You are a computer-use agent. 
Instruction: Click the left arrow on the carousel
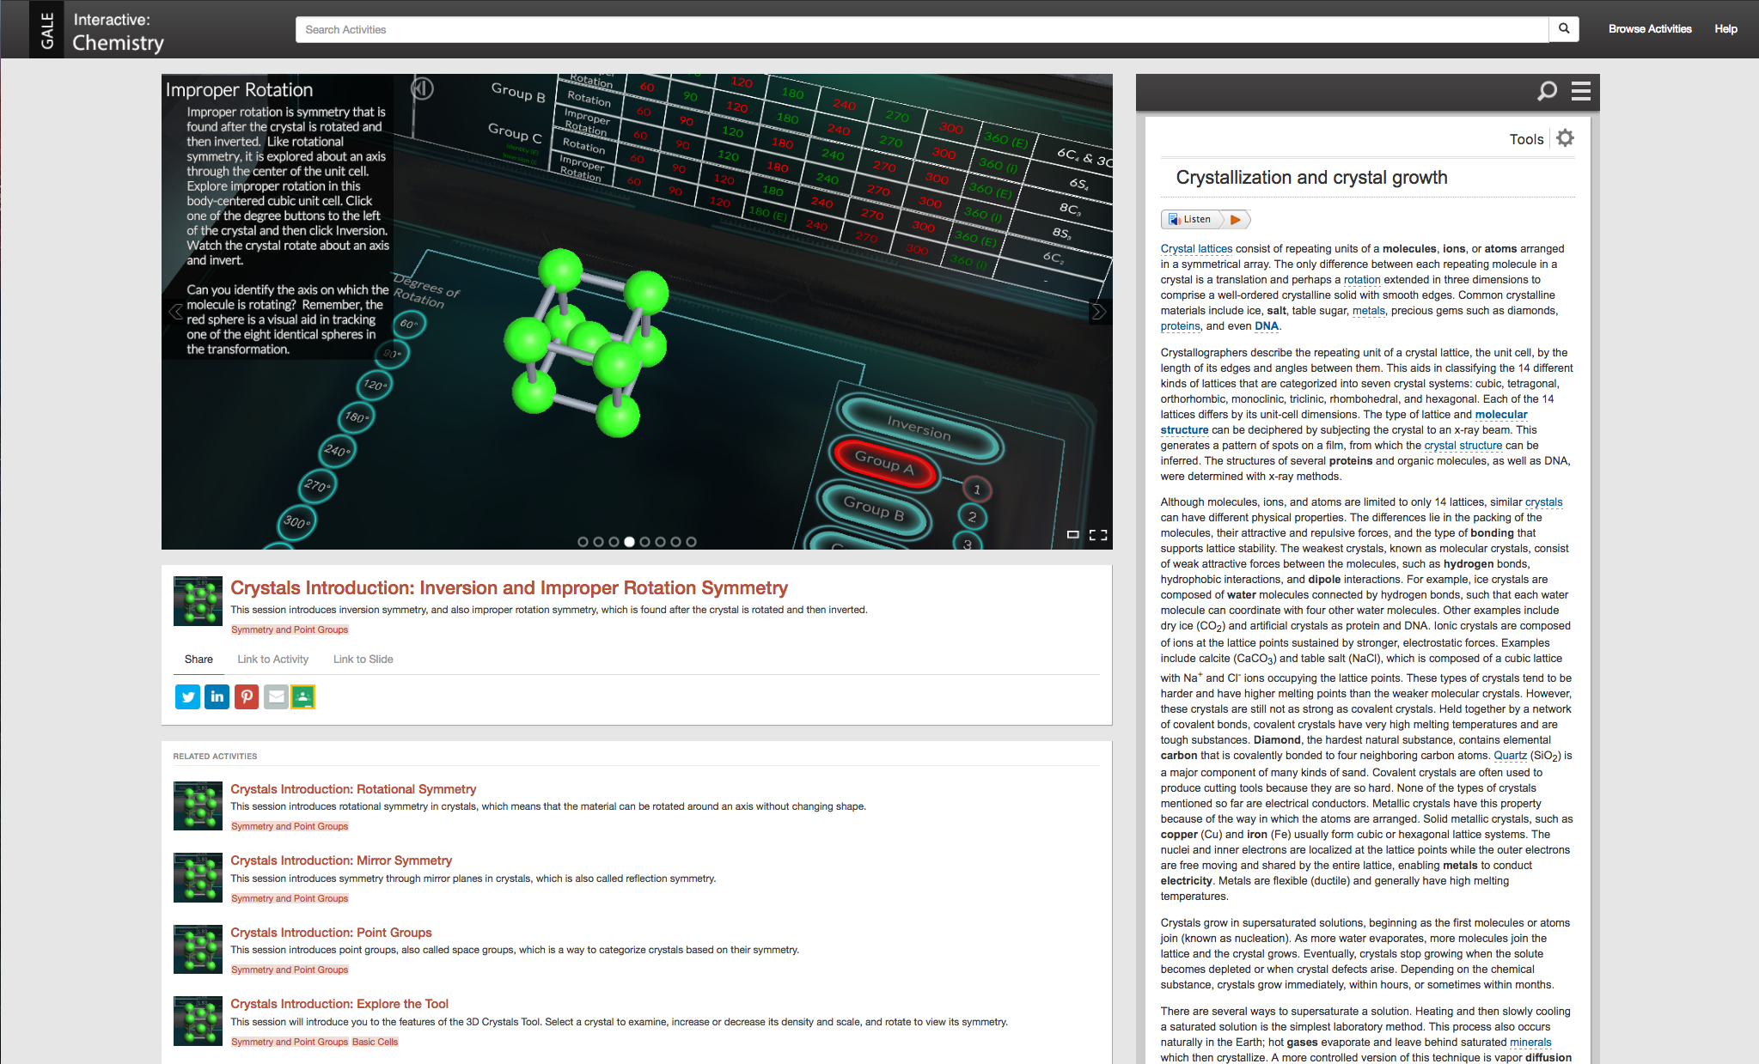click(x=174, y=311)
